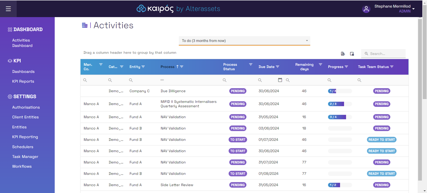Open filter for Process Status column
This screenshot has width=427, height=193.
[251, 65]
